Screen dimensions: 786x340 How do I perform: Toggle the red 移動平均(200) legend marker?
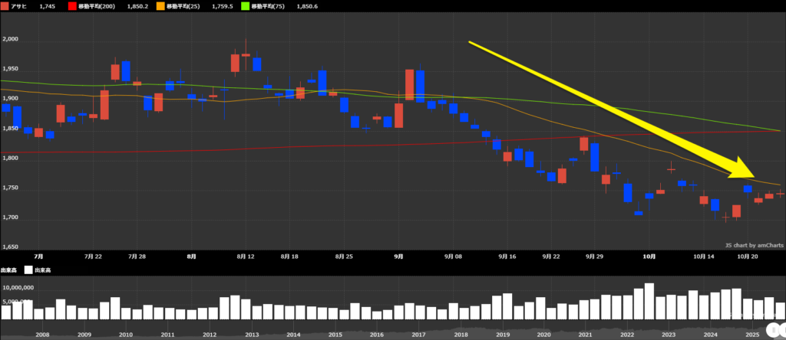pyautogui.click(x=73, y=7)
